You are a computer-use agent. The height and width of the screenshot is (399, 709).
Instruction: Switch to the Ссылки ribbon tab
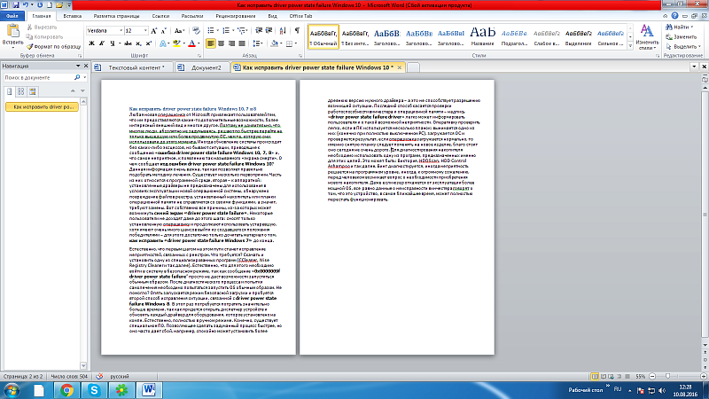click(160, 16)
